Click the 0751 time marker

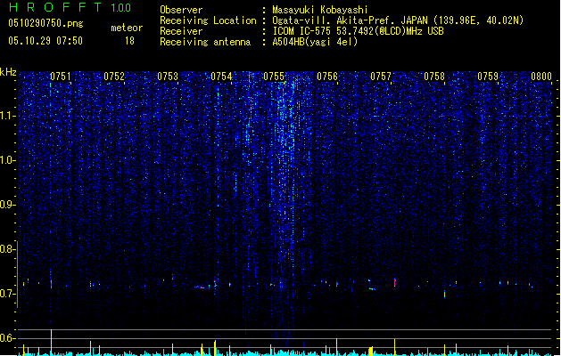click(x=61, y=77)
